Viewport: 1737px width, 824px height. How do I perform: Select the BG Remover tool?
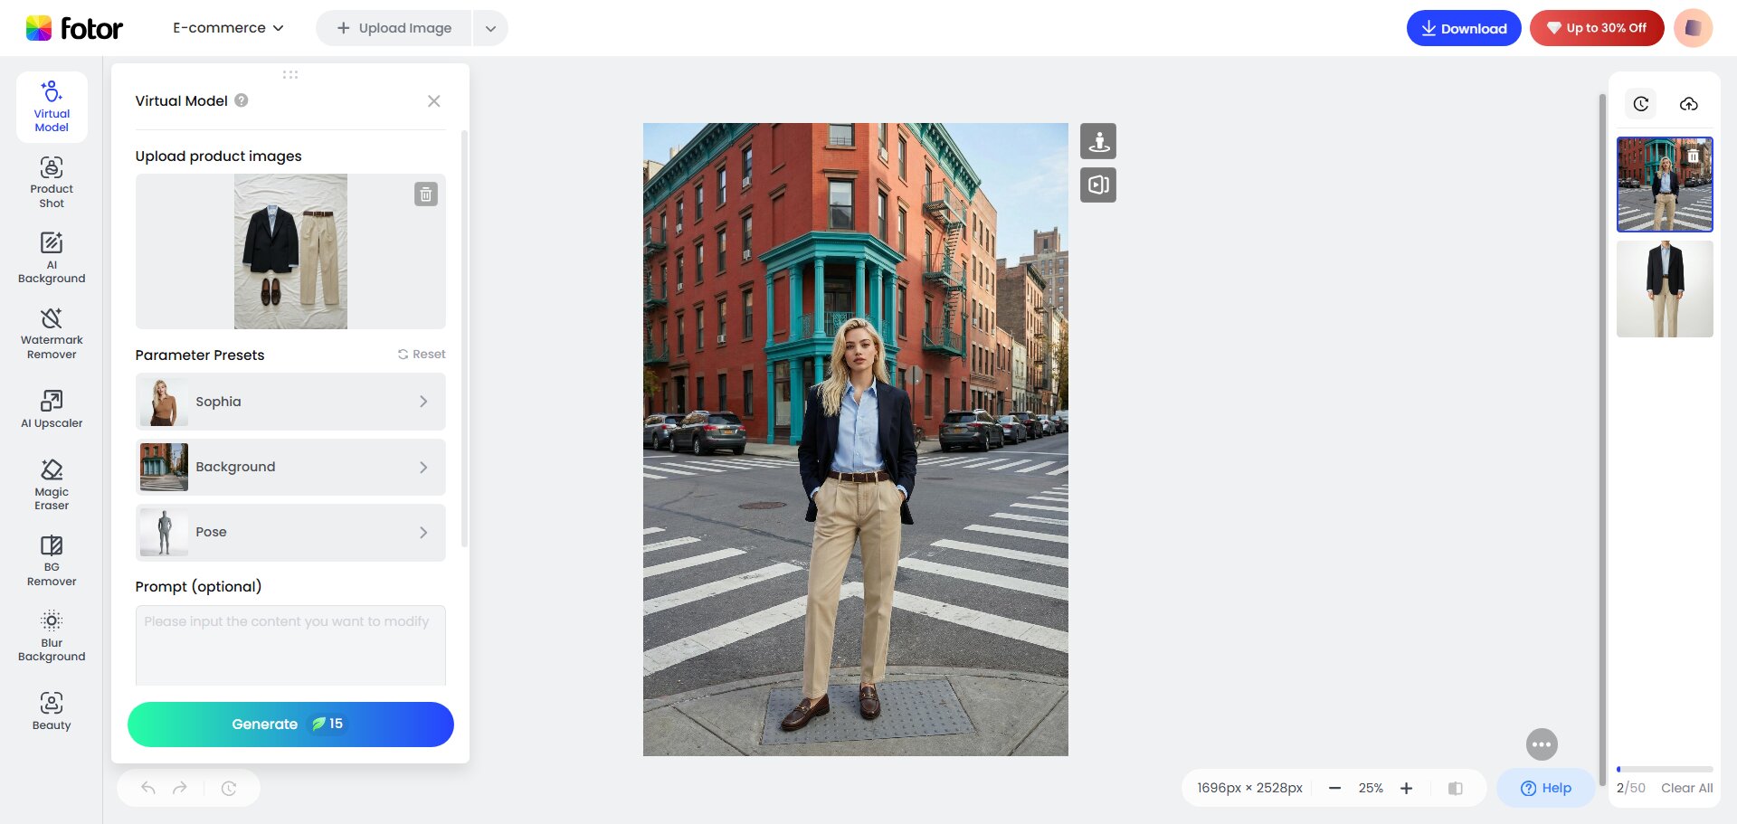pos(52,560)
